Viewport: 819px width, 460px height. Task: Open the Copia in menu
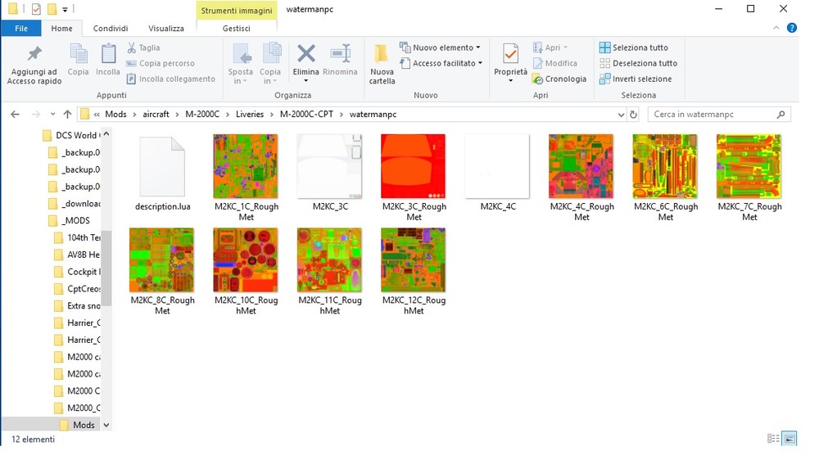(x=270, y=64)
